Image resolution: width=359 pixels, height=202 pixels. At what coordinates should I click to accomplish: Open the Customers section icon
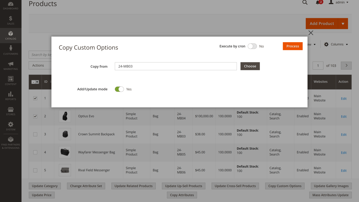click(x=11, y=49)
